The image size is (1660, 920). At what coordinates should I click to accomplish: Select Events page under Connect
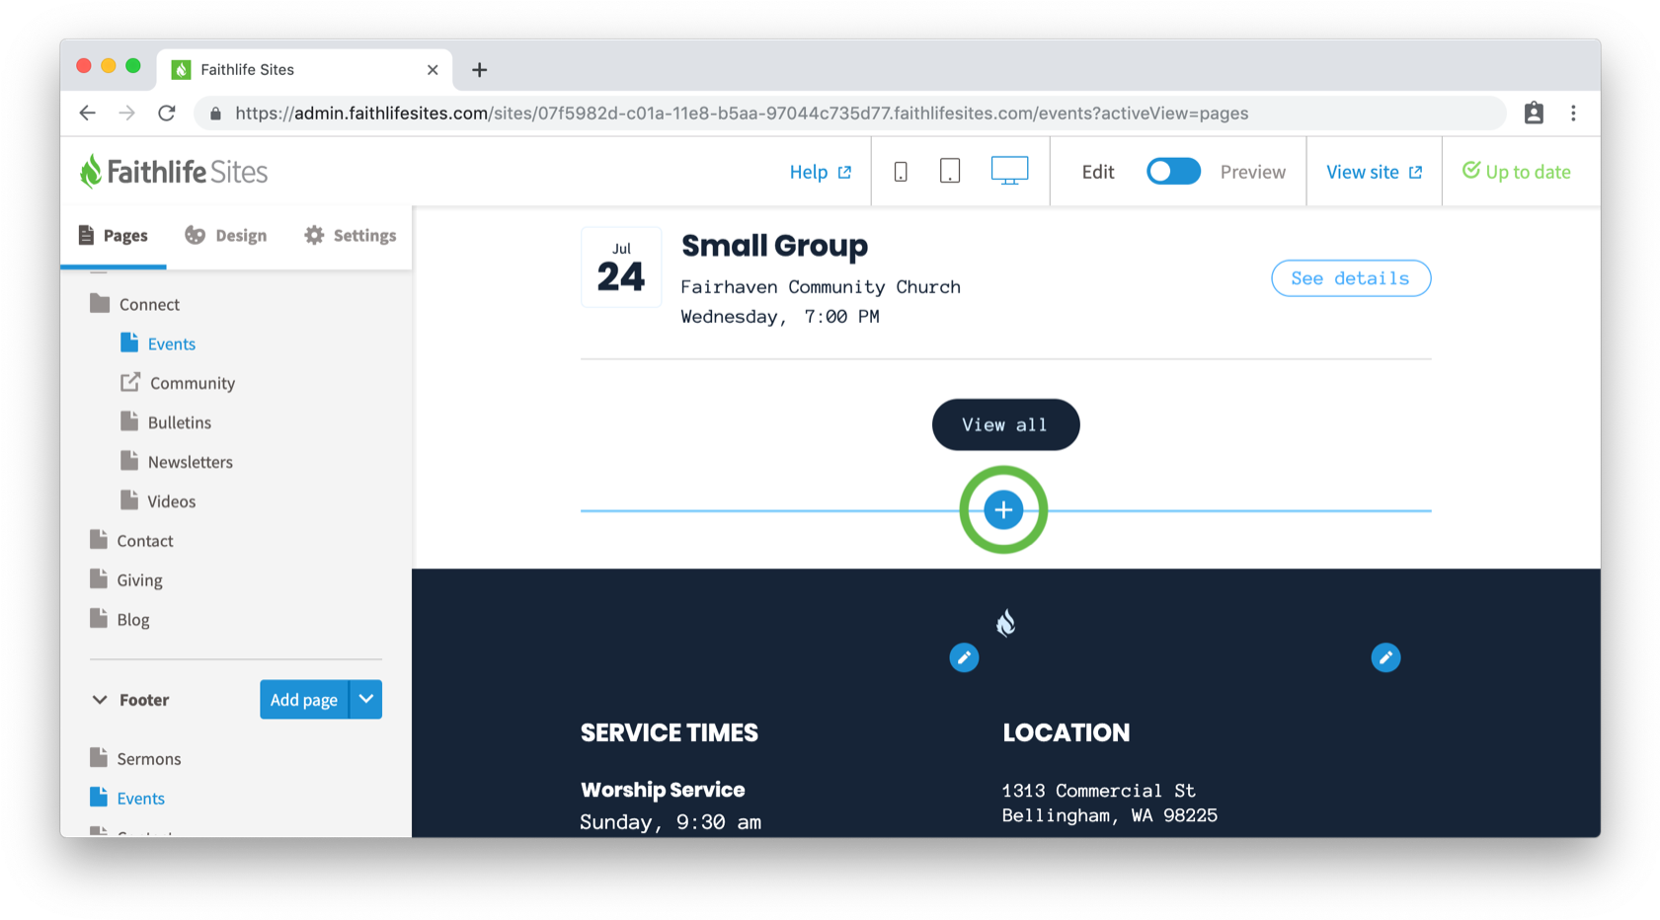172,344
